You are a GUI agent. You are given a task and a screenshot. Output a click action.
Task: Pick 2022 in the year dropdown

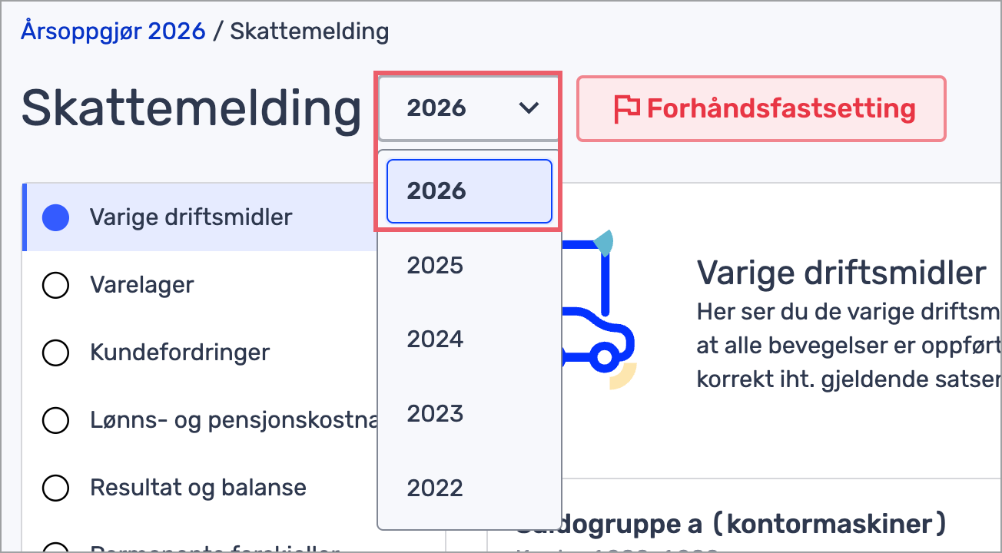pos(436,488)
